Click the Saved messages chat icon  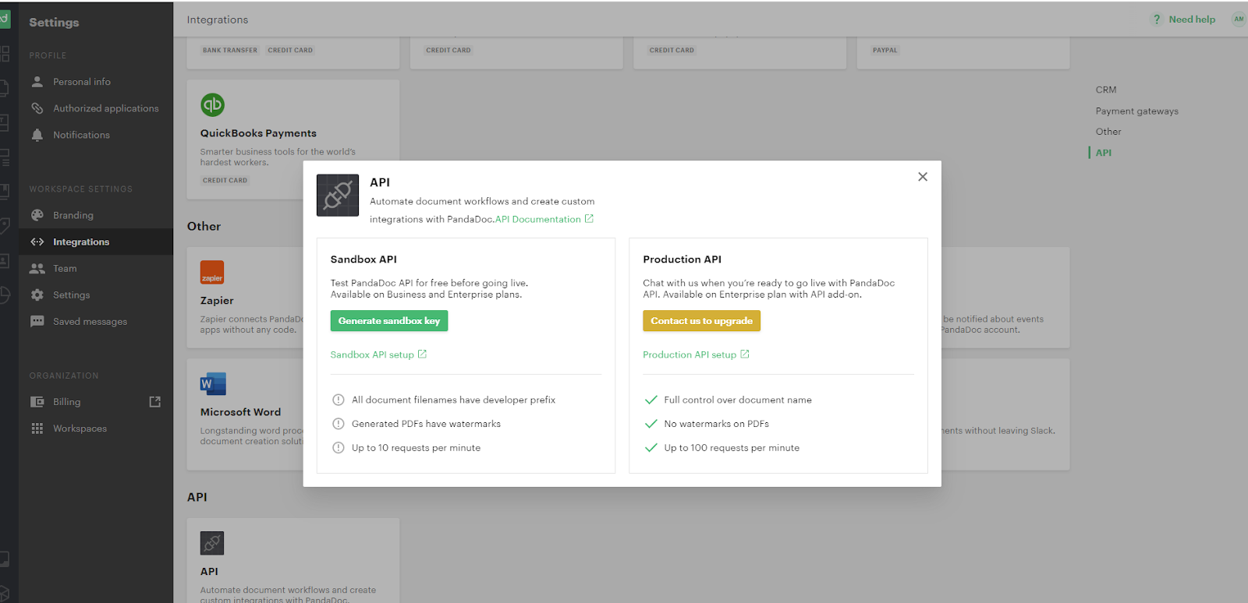tap(37, 321)
